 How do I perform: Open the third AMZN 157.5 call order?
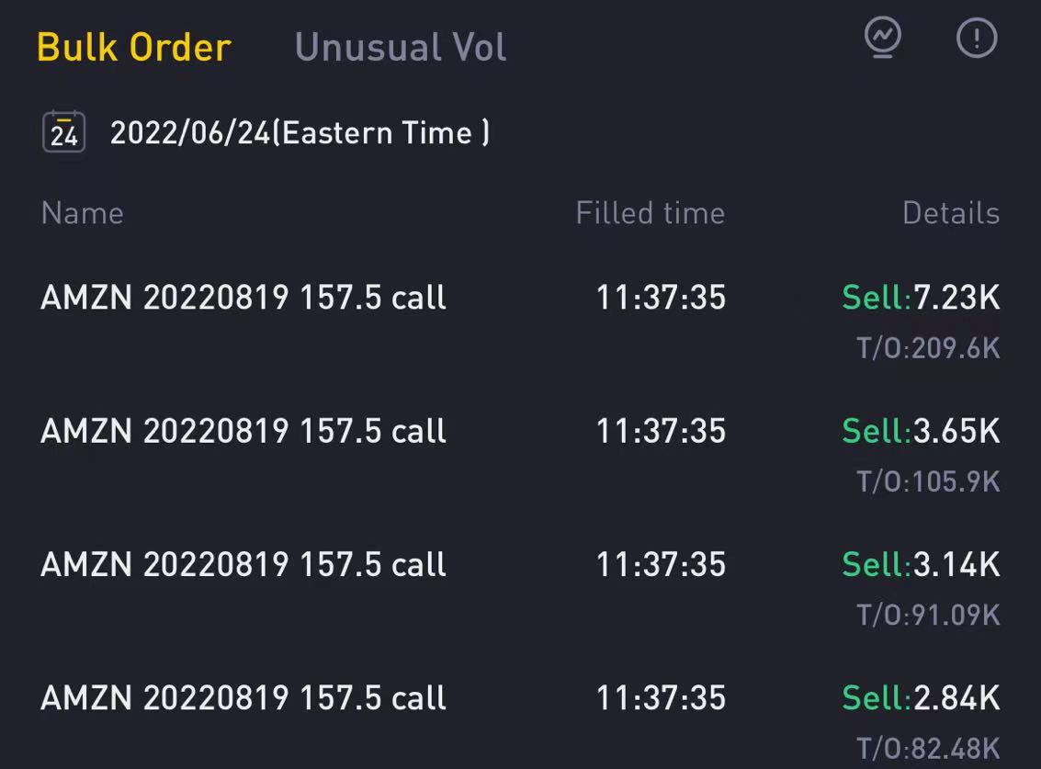pos(243,564)
